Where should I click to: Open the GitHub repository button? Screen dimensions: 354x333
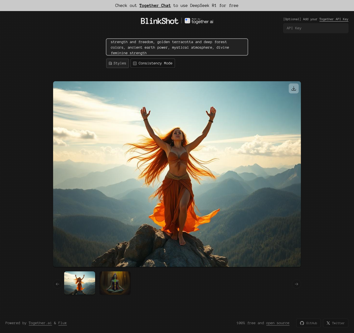click(308, 323)
